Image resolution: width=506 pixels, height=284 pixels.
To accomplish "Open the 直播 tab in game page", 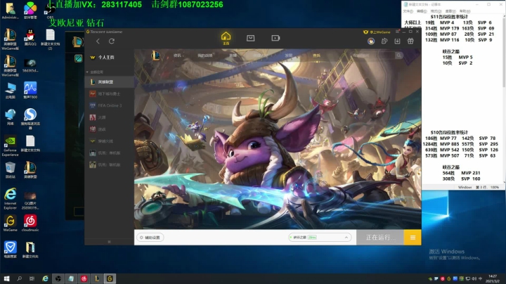I will pyautogui.click(x=233, y=56).
